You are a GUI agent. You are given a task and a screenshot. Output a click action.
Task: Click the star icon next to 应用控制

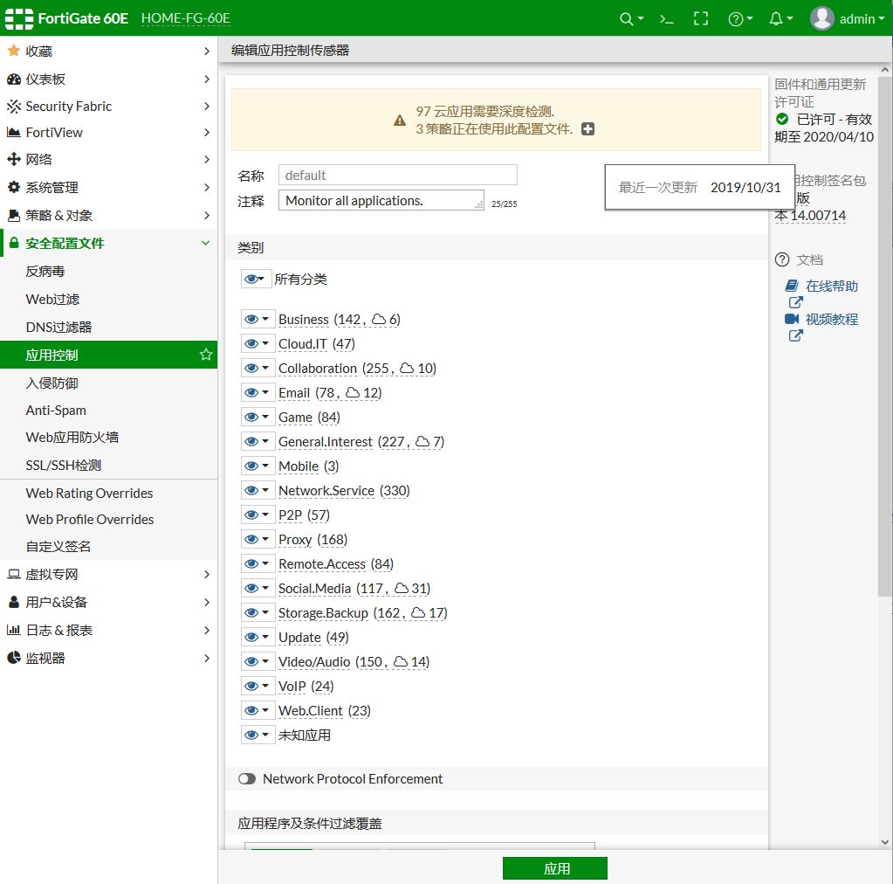click(206, 355)
